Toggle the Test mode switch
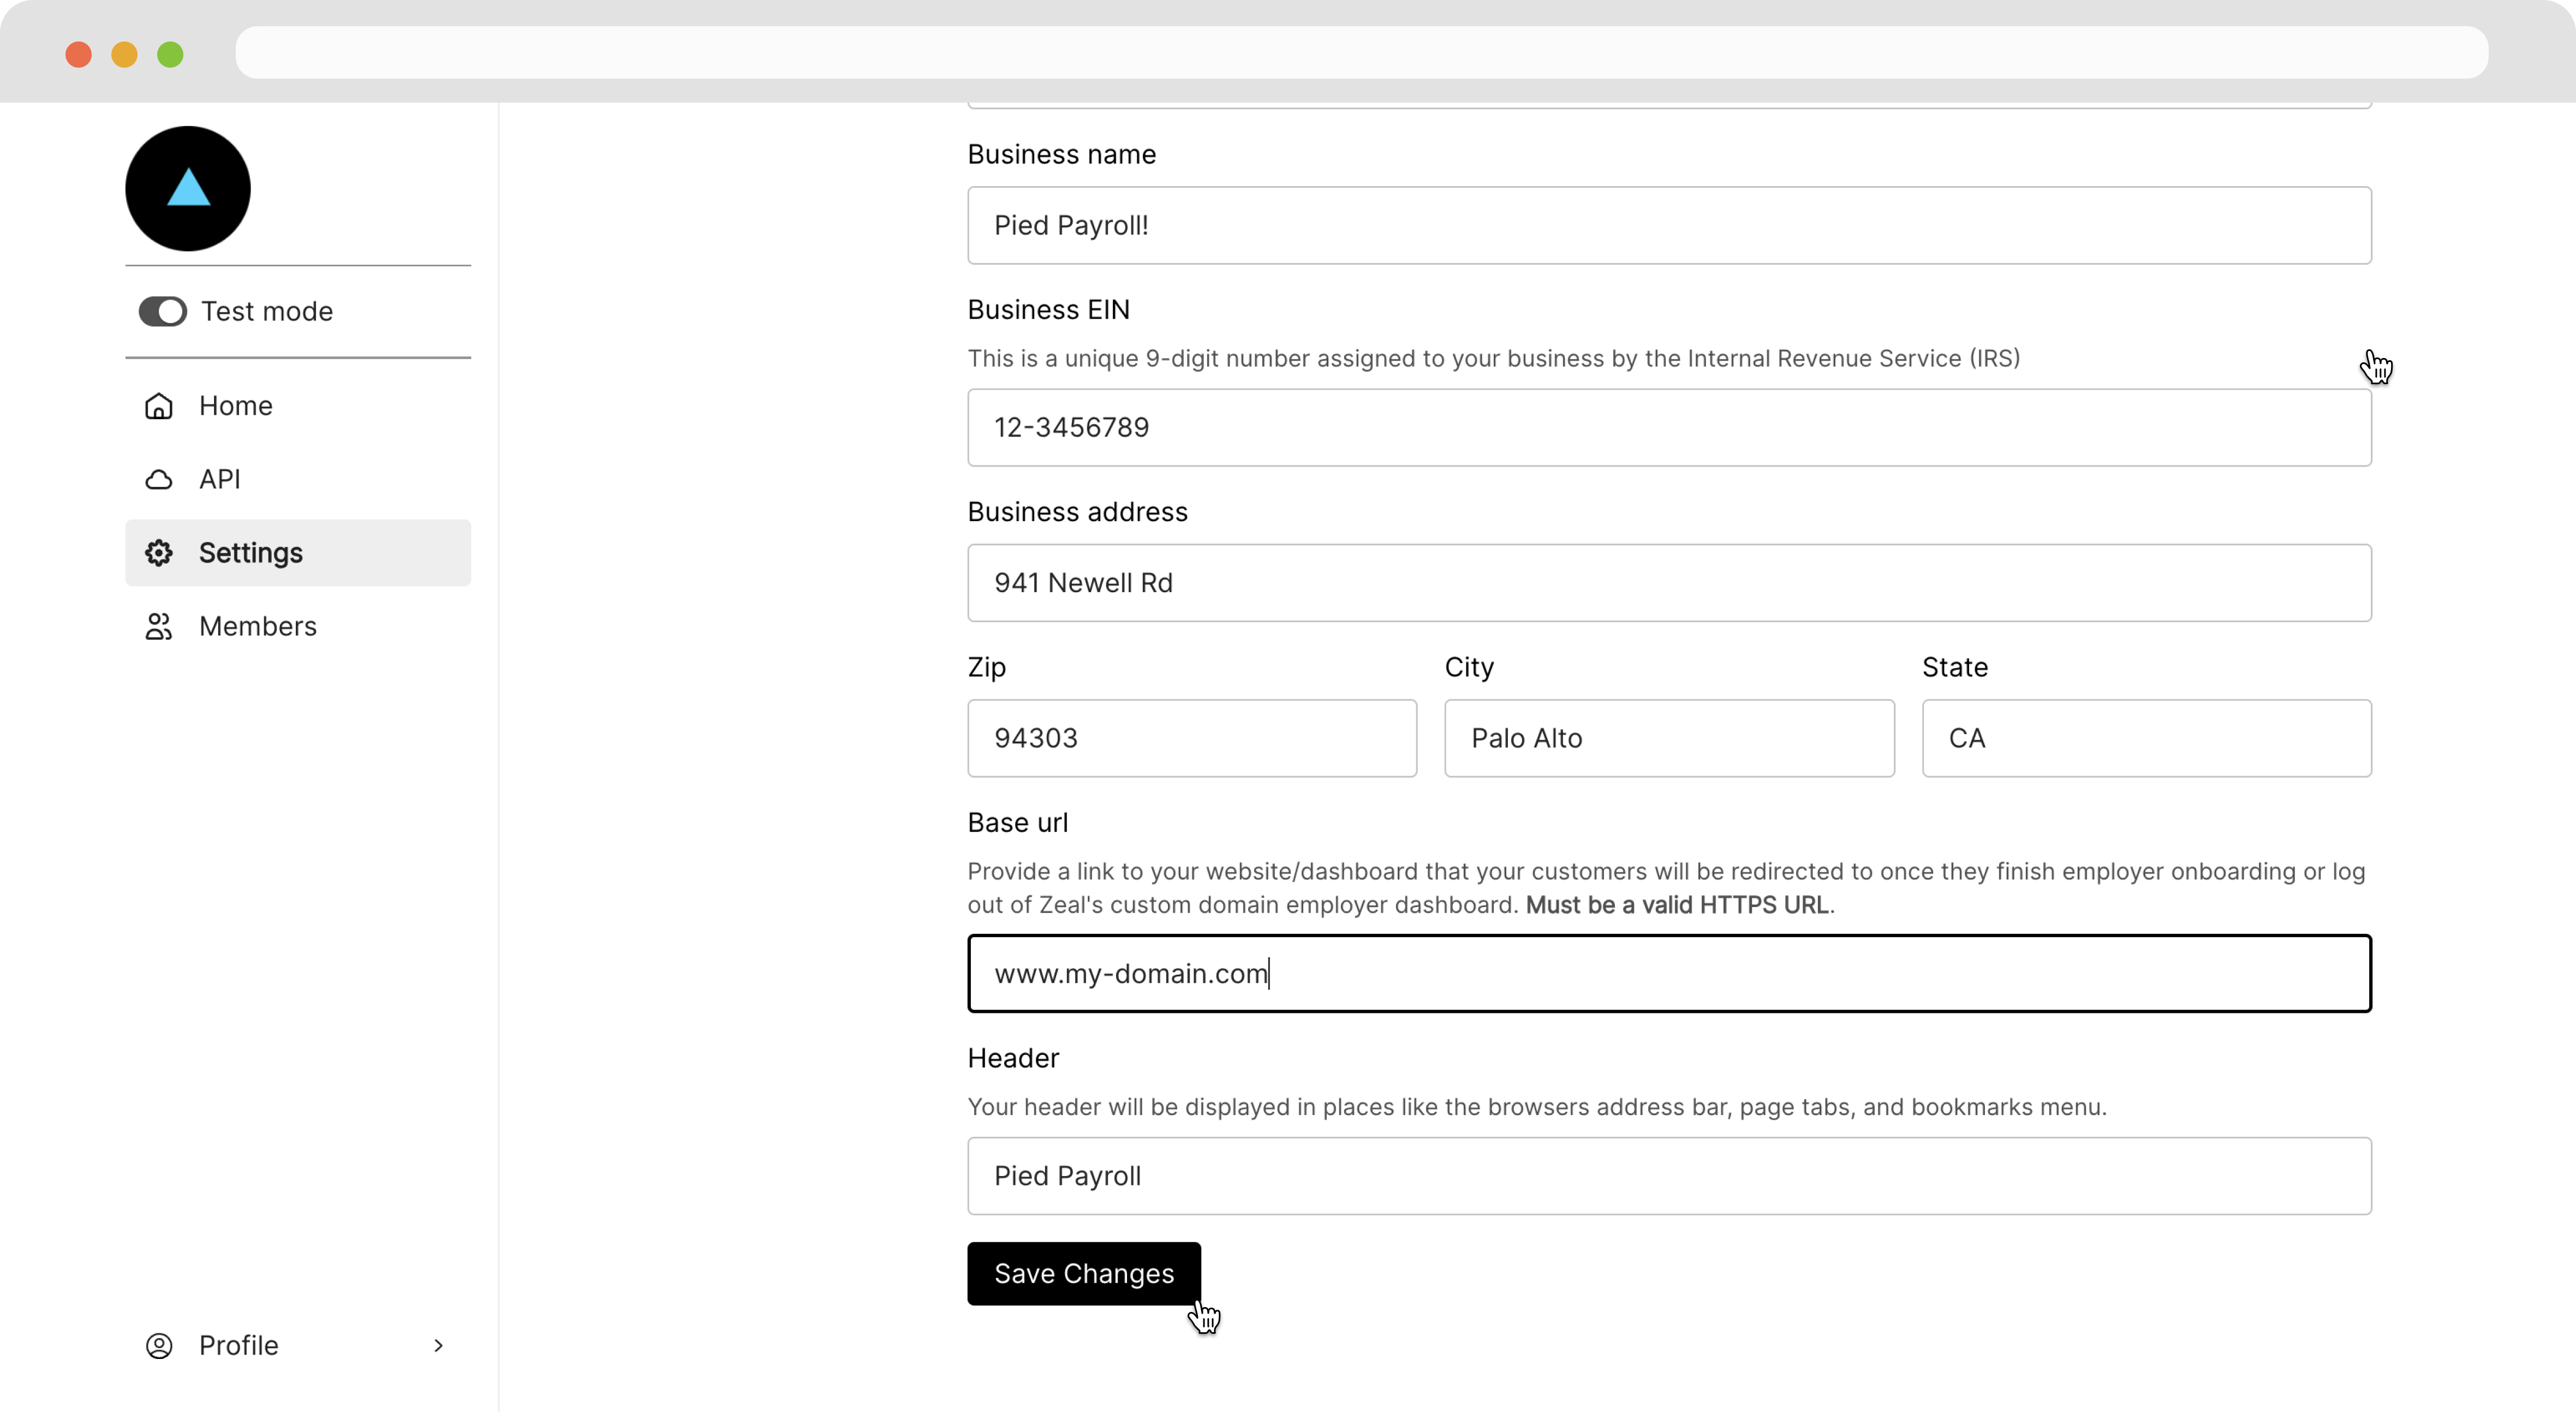The width and height of the screenshot is (2576, 1413). click(x=163, y=312)
